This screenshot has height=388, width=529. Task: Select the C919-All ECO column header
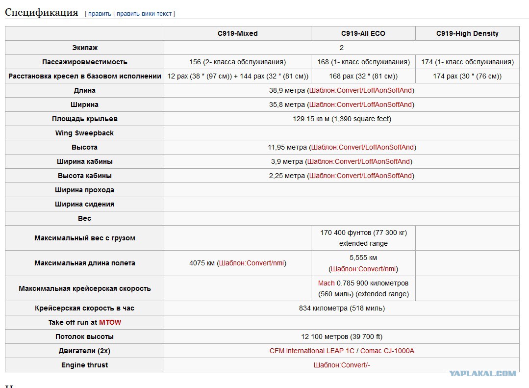pos(363,33)
